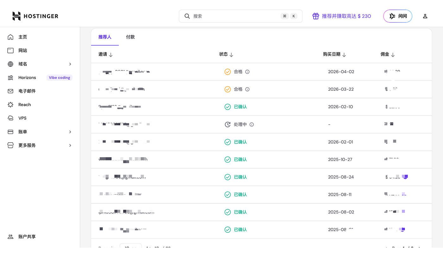The width and height of the screenshot is (443, 253).
Task: Click the gift icon for referral reward
Action: (315, 16)
